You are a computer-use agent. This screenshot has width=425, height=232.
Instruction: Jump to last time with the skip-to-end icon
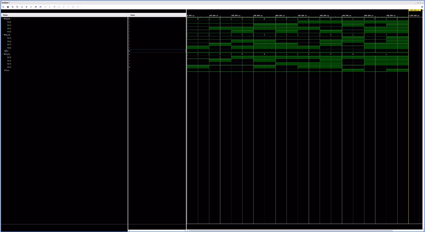point(40,7)
